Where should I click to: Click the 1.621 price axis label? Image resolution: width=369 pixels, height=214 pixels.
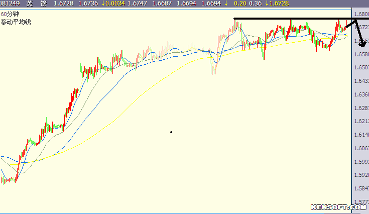(x=361, y=121)
